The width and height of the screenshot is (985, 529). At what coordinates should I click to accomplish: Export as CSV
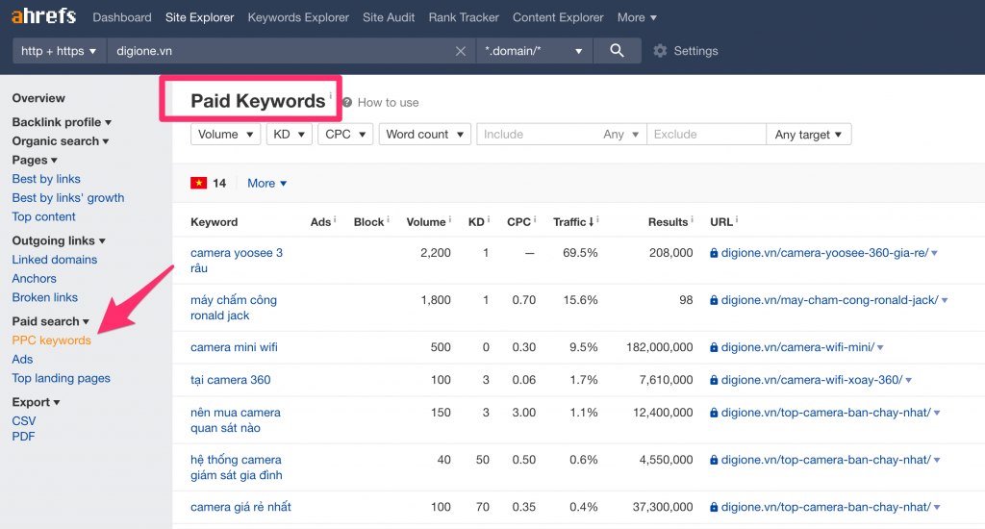[24, 421]
